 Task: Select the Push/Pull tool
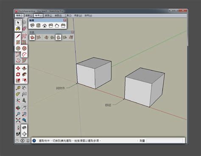pos(24,68)
